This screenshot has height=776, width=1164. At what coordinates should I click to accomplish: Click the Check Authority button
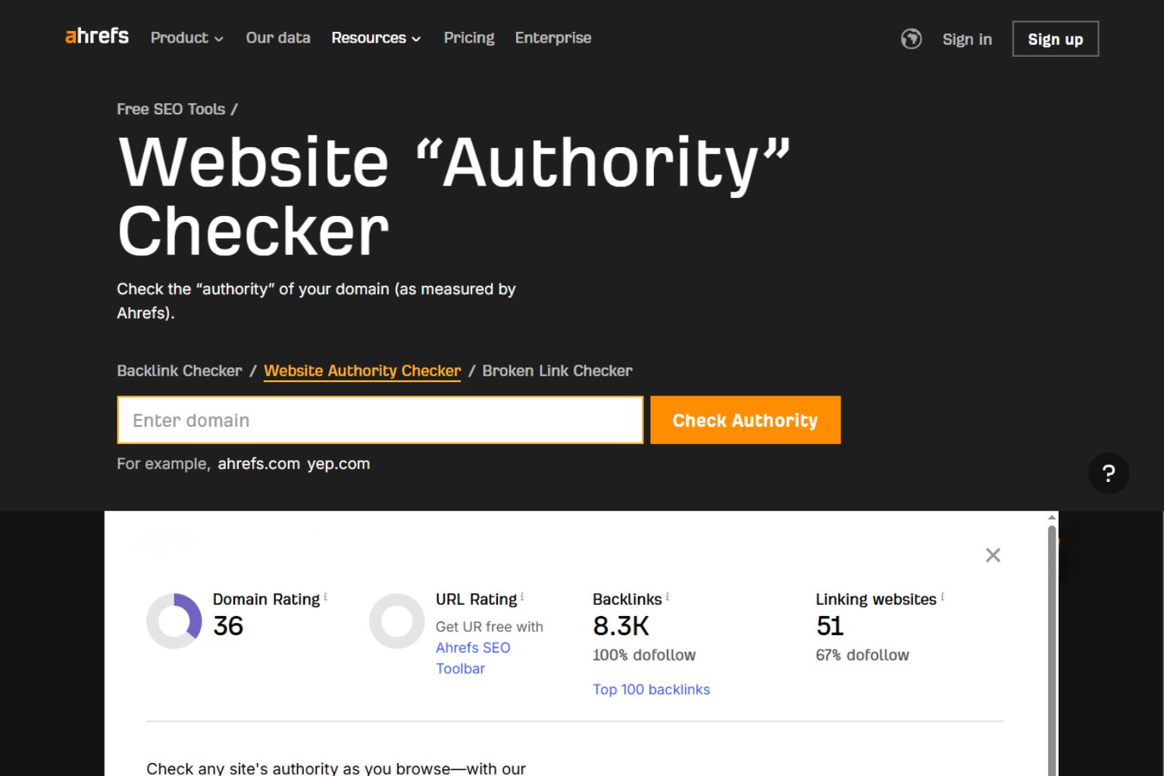(745, 420)
